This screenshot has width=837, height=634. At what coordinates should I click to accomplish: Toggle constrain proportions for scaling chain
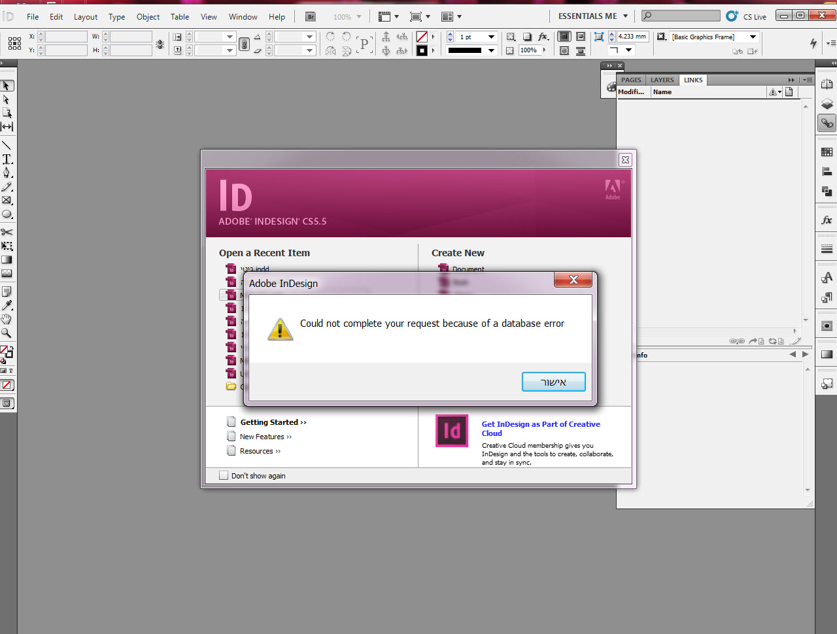244,44
